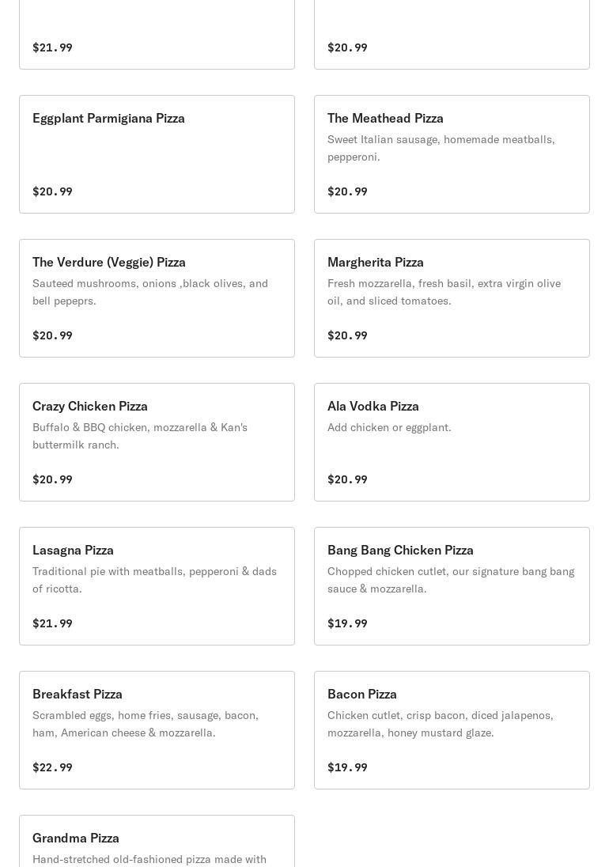The width and height of the screenshot is (609, 867).
Task: Choose The Verdure (Veggie) Pizza
Action: tap(157, 298)
